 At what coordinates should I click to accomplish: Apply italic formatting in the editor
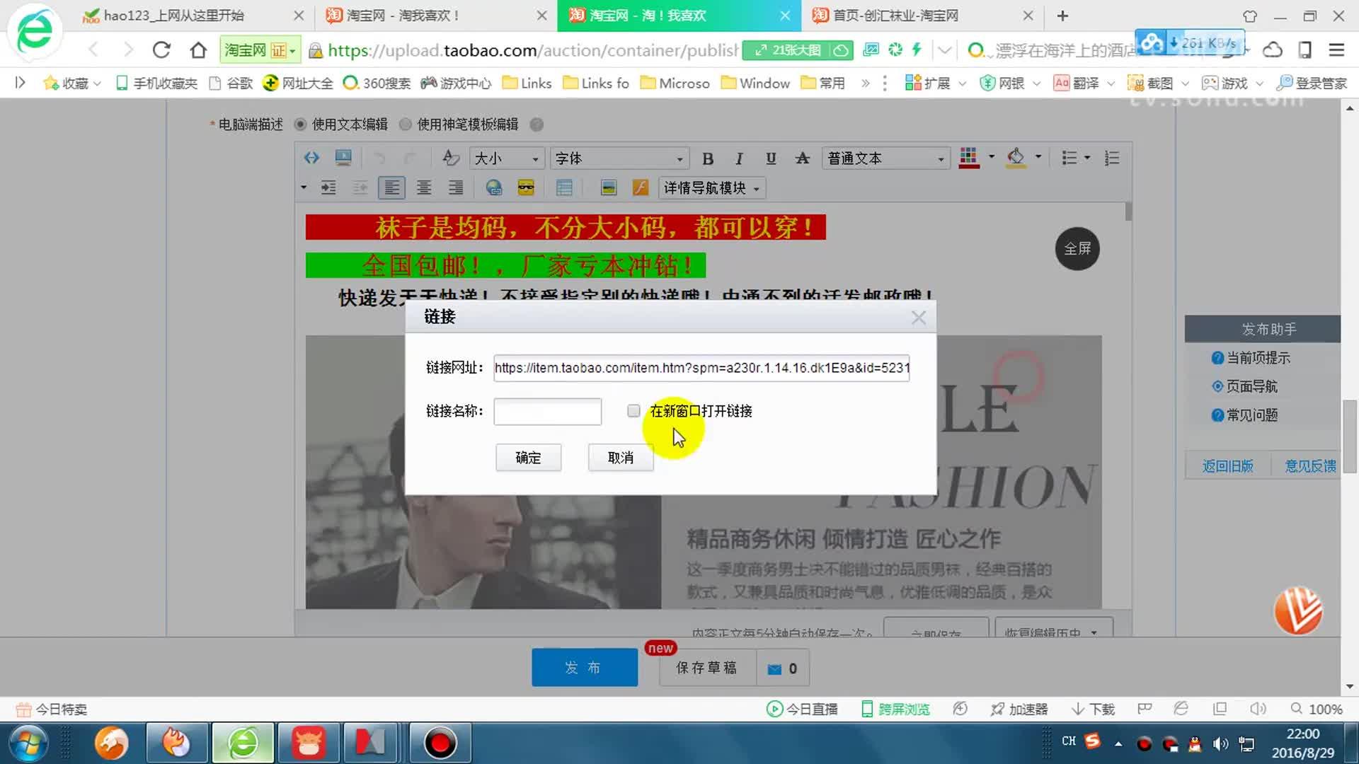coord(739,158)
